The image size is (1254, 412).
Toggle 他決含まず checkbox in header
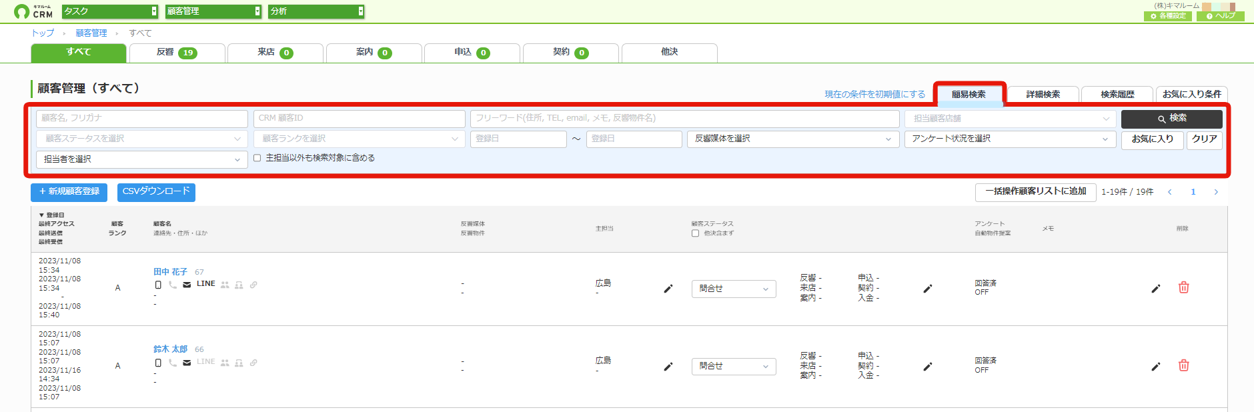coord(695,233)
